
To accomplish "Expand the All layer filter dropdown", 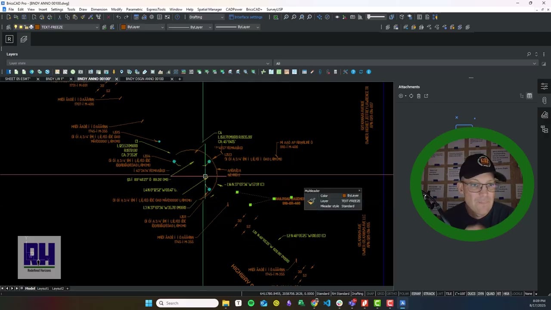I will [x=406, y=63].
